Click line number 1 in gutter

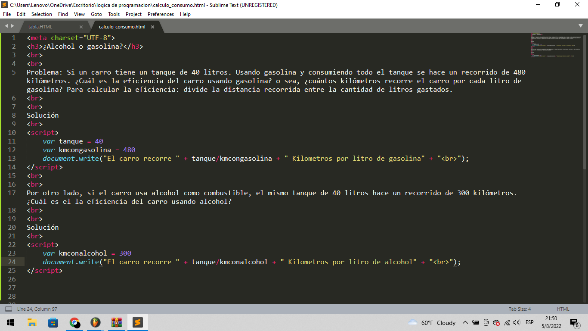pos(13,38)
